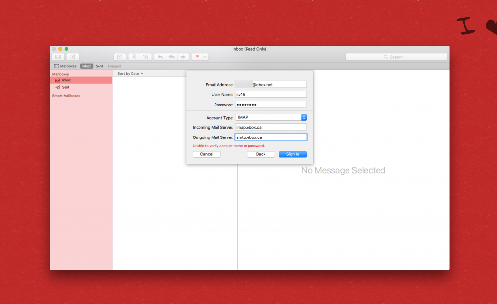Select Sent mailbox in the sidebar
497x304 pixels.
tap(81, 87)
